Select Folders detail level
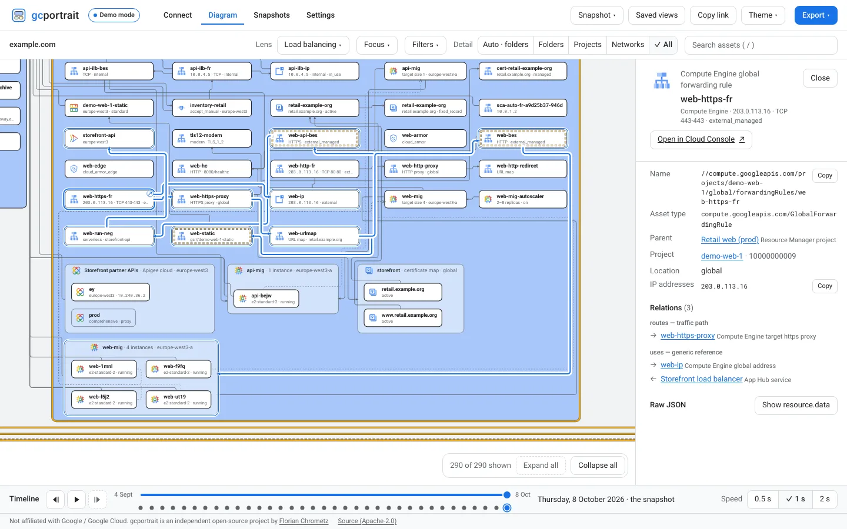Screen dimensions: 847x529 point(551,45)
